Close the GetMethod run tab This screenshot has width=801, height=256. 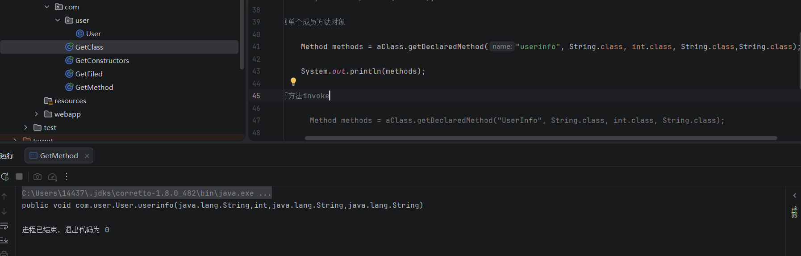click(87, 155)
